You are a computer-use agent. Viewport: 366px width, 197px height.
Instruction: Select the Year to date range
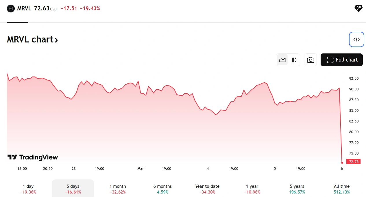click(207, 189)
